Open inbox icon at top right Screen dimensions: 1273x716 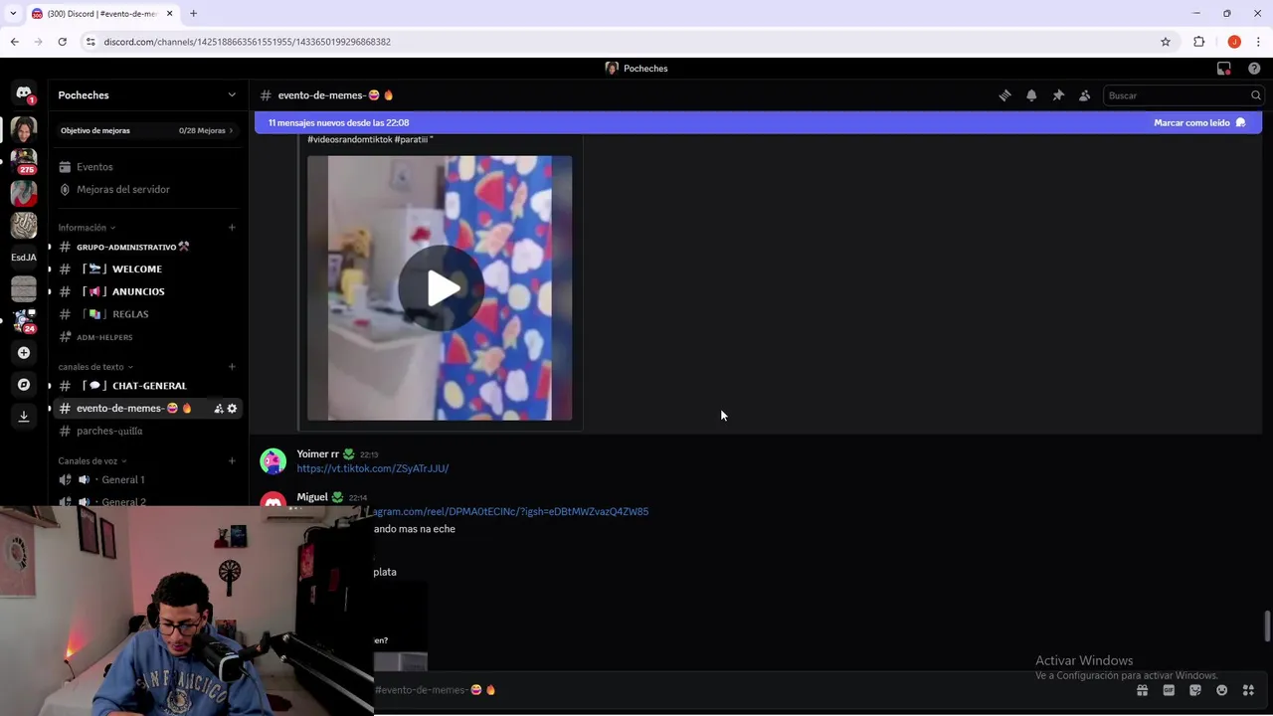(1224, 69)
